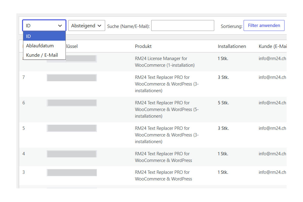Viewport: 303px width, 202px height.
Task: Click the Sortierung: label
Action: 231,26
